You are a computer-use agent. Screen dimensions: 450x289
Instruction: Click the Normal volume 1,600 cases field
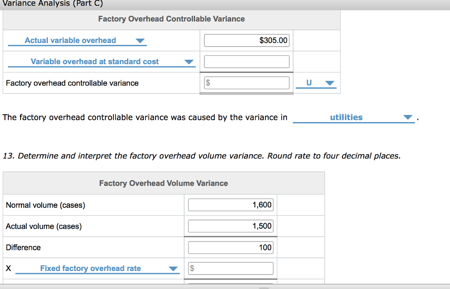tap(230, 204)
